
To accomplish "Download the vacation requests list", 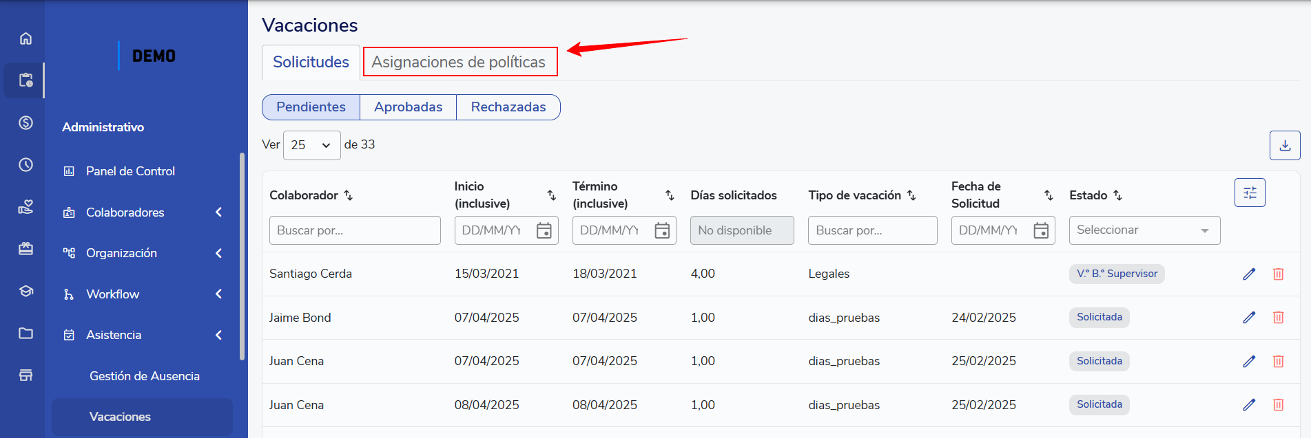I will (1285, 145).
